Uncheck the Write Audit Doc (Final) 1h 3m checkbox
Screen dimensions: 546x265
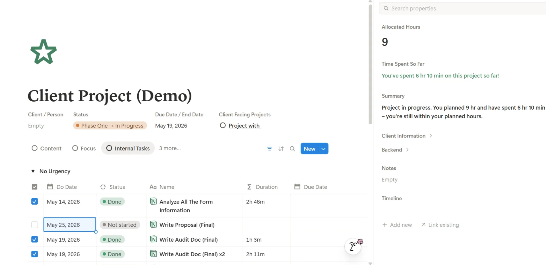point(34,239)
